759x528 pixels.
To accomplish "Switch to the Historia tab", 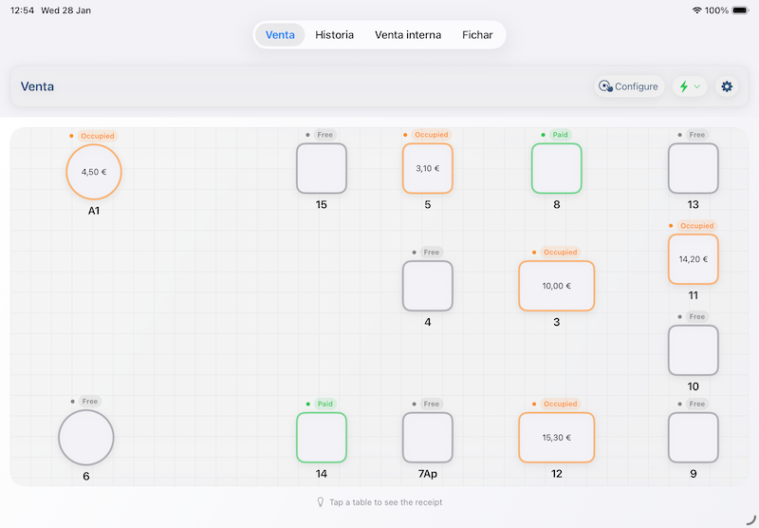I will [334, 35].
